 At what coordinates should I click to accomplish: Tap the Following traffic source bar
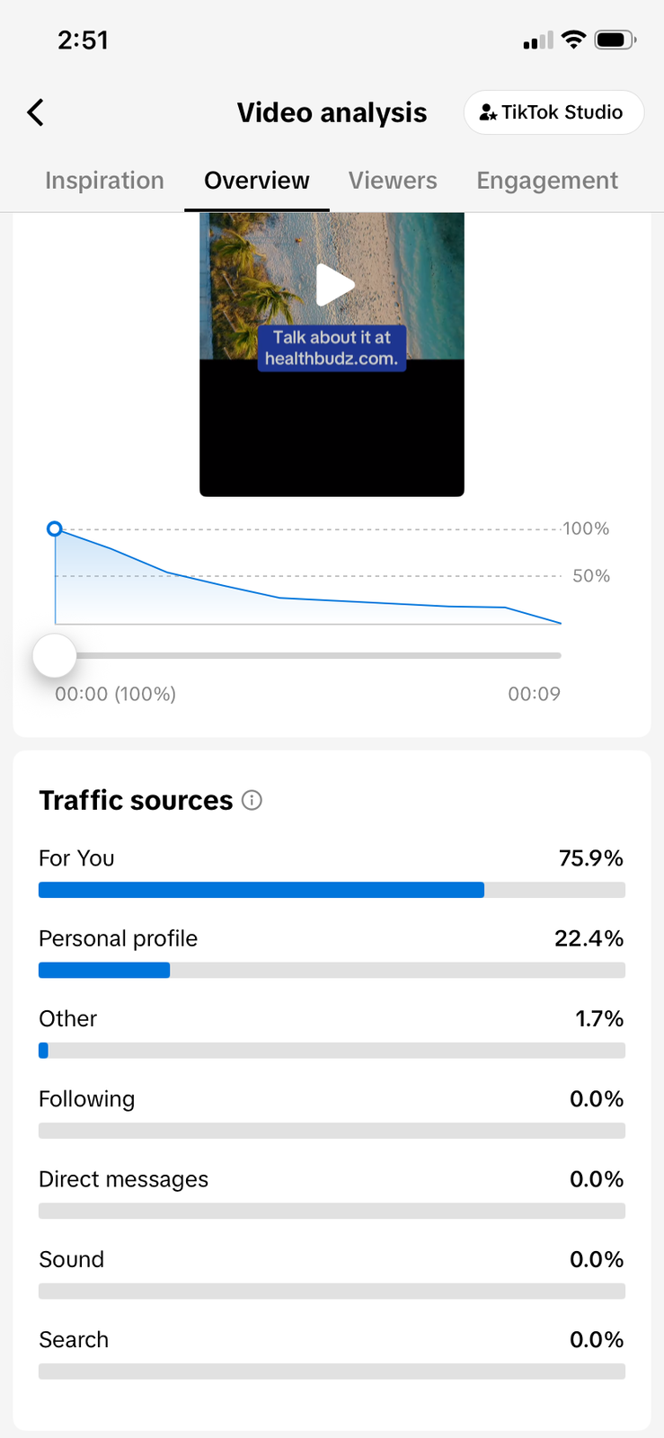click(x=332, y=1131)
